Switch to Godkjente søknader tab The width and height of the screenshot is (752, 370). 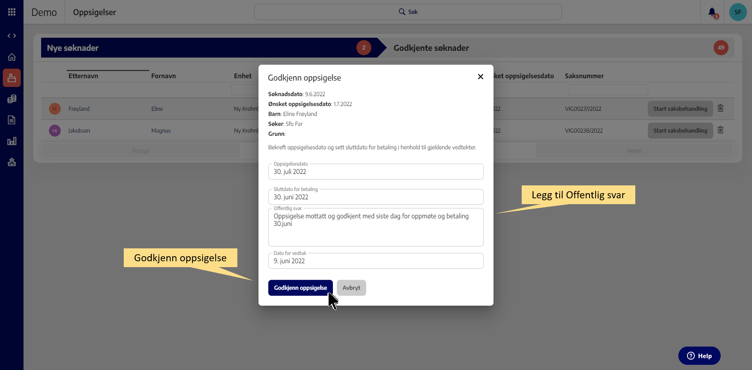(x=431, y=48)
